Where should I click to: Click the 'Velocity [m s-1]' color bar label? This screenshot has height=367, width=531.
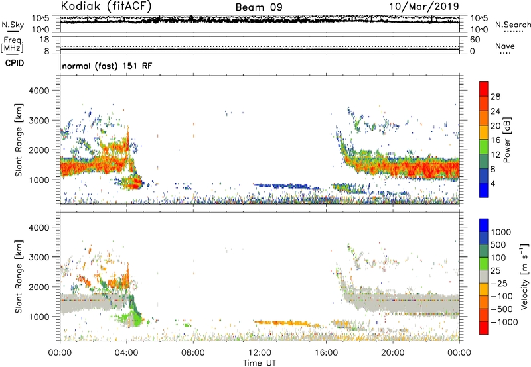pos(524,276)
